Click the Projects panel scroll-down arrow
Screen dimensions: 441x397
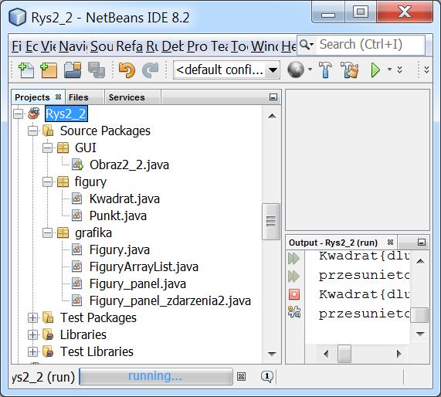pos(272,354)
